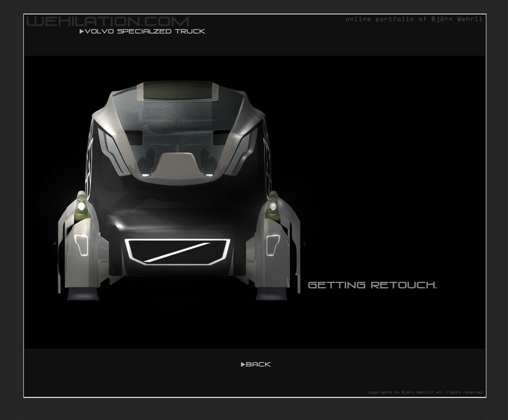Click the glowing fender light outline on left
The height and width of the screenshot is (420, 508).
(x=82, y=243)
